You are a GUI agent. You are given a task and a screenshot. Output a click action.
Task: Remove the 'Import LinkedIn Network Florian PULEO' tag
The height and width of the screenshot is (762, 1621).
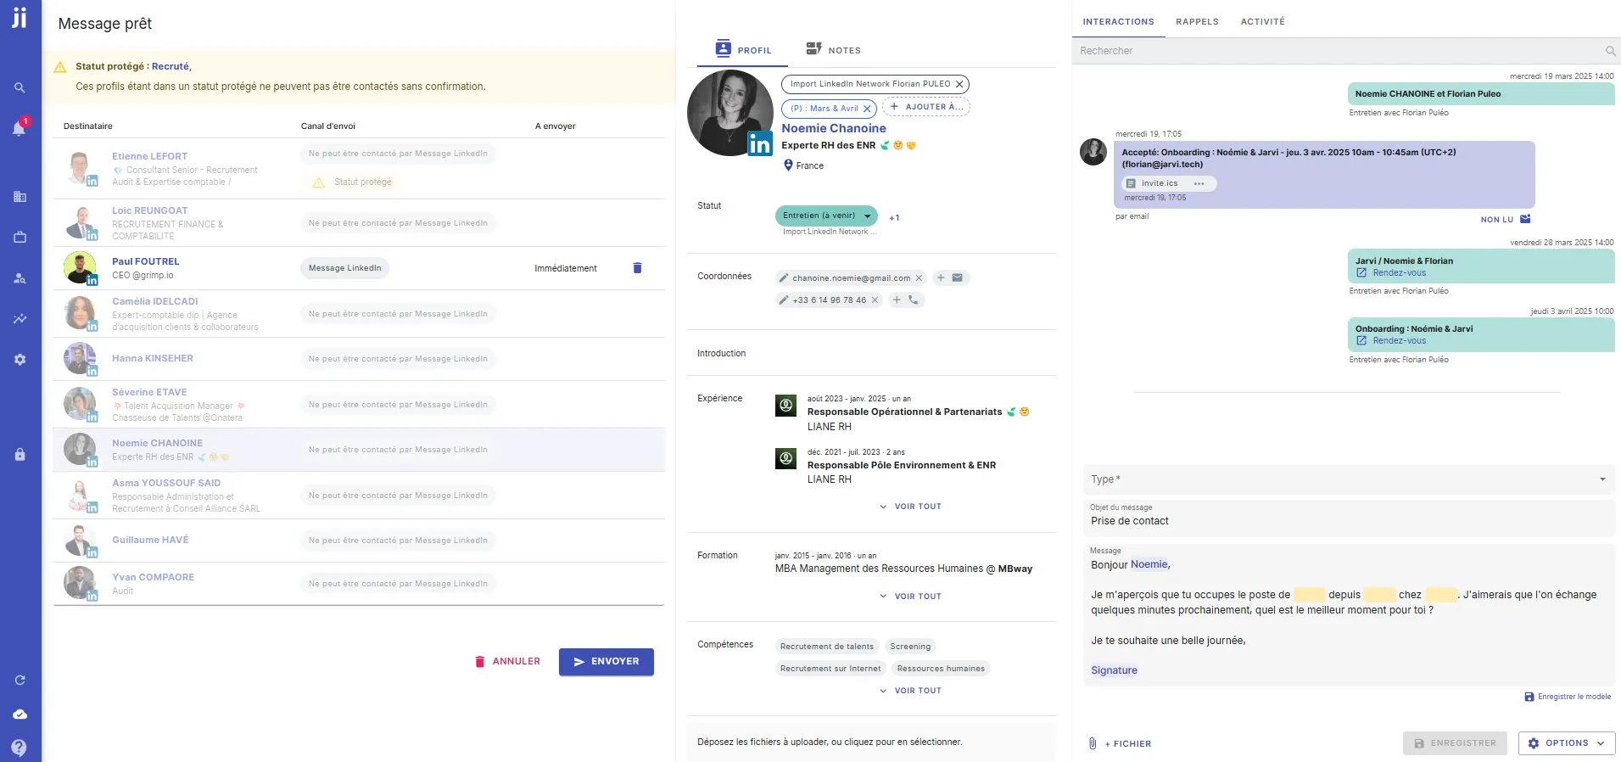point(959,84)
